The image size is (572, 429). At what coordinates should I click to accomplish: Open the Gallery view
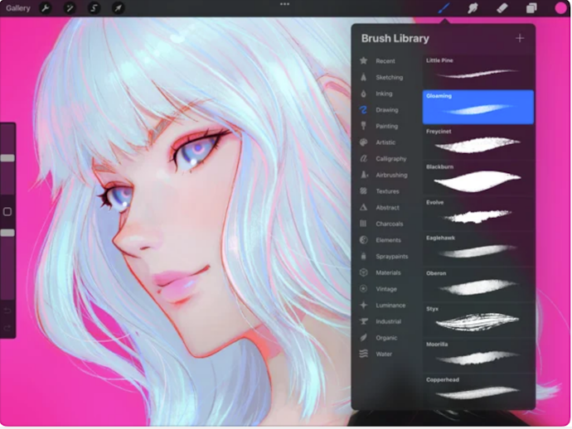pyautogui.click(x=17, y=8)
